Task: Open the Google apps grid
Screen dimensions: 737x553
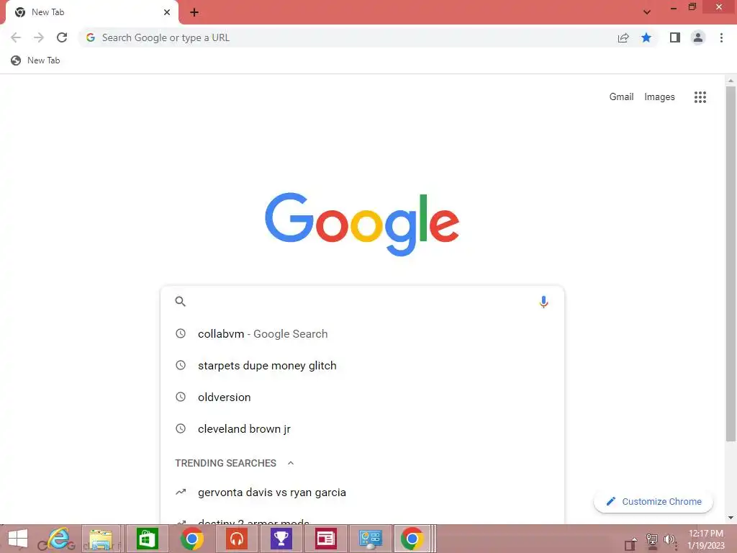Action: point(700,97)
